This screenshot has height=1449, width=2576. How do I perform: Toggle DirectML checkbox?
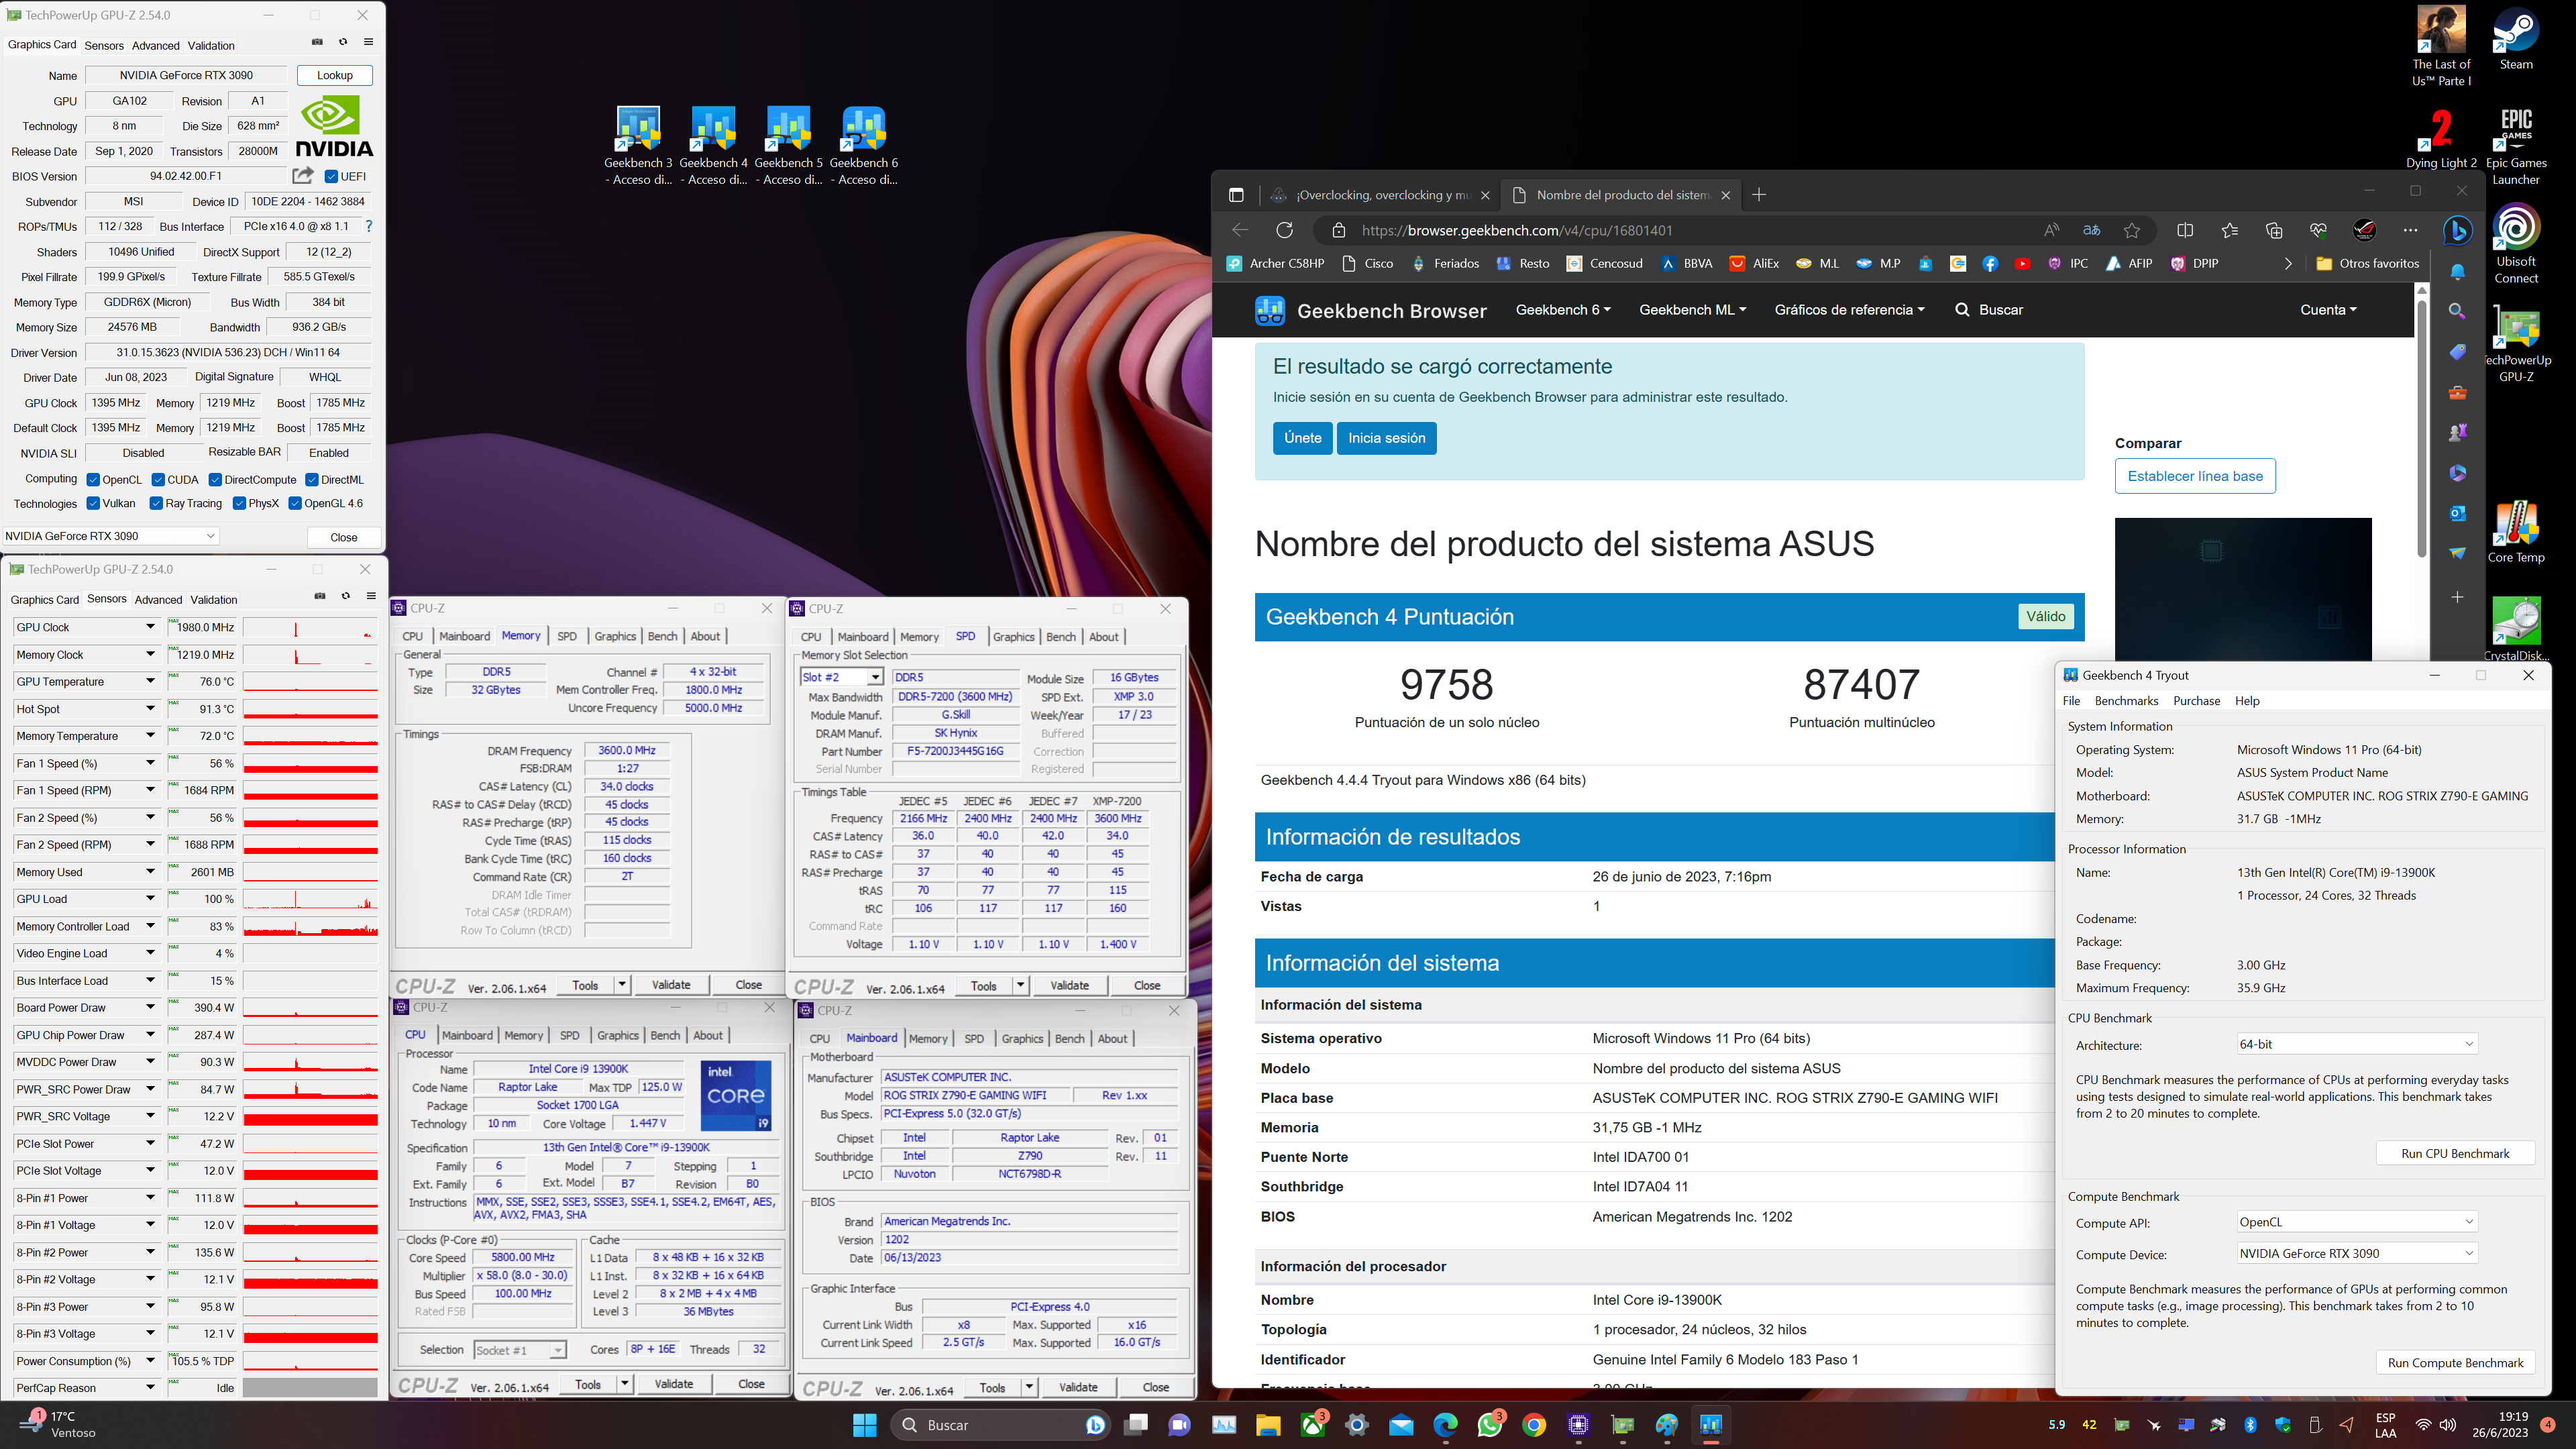pos(312,480)
